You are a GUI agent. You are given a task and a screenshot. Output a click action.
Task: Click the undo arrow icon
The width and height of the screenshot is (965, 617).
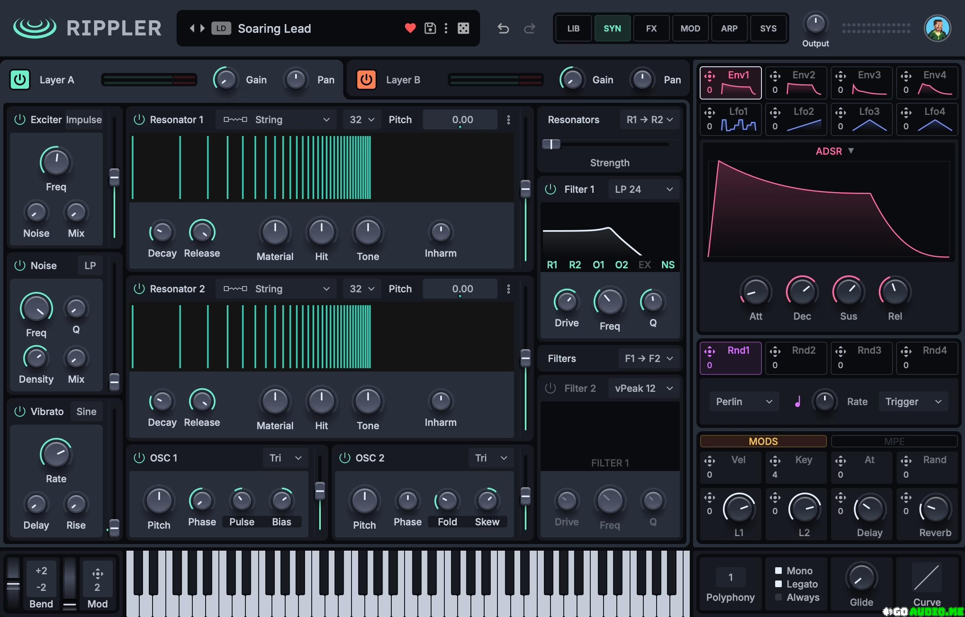pos(503,28)
